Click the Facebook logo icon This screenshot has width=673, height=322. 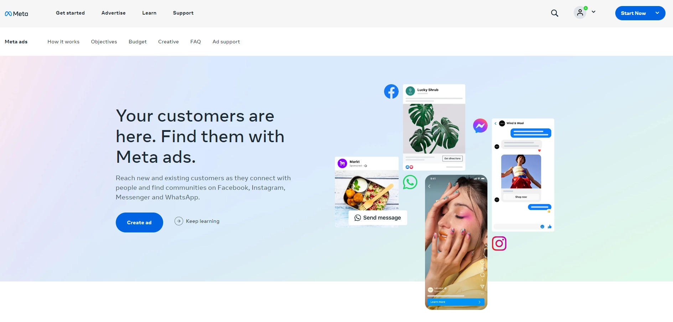(x=391, y=92)
